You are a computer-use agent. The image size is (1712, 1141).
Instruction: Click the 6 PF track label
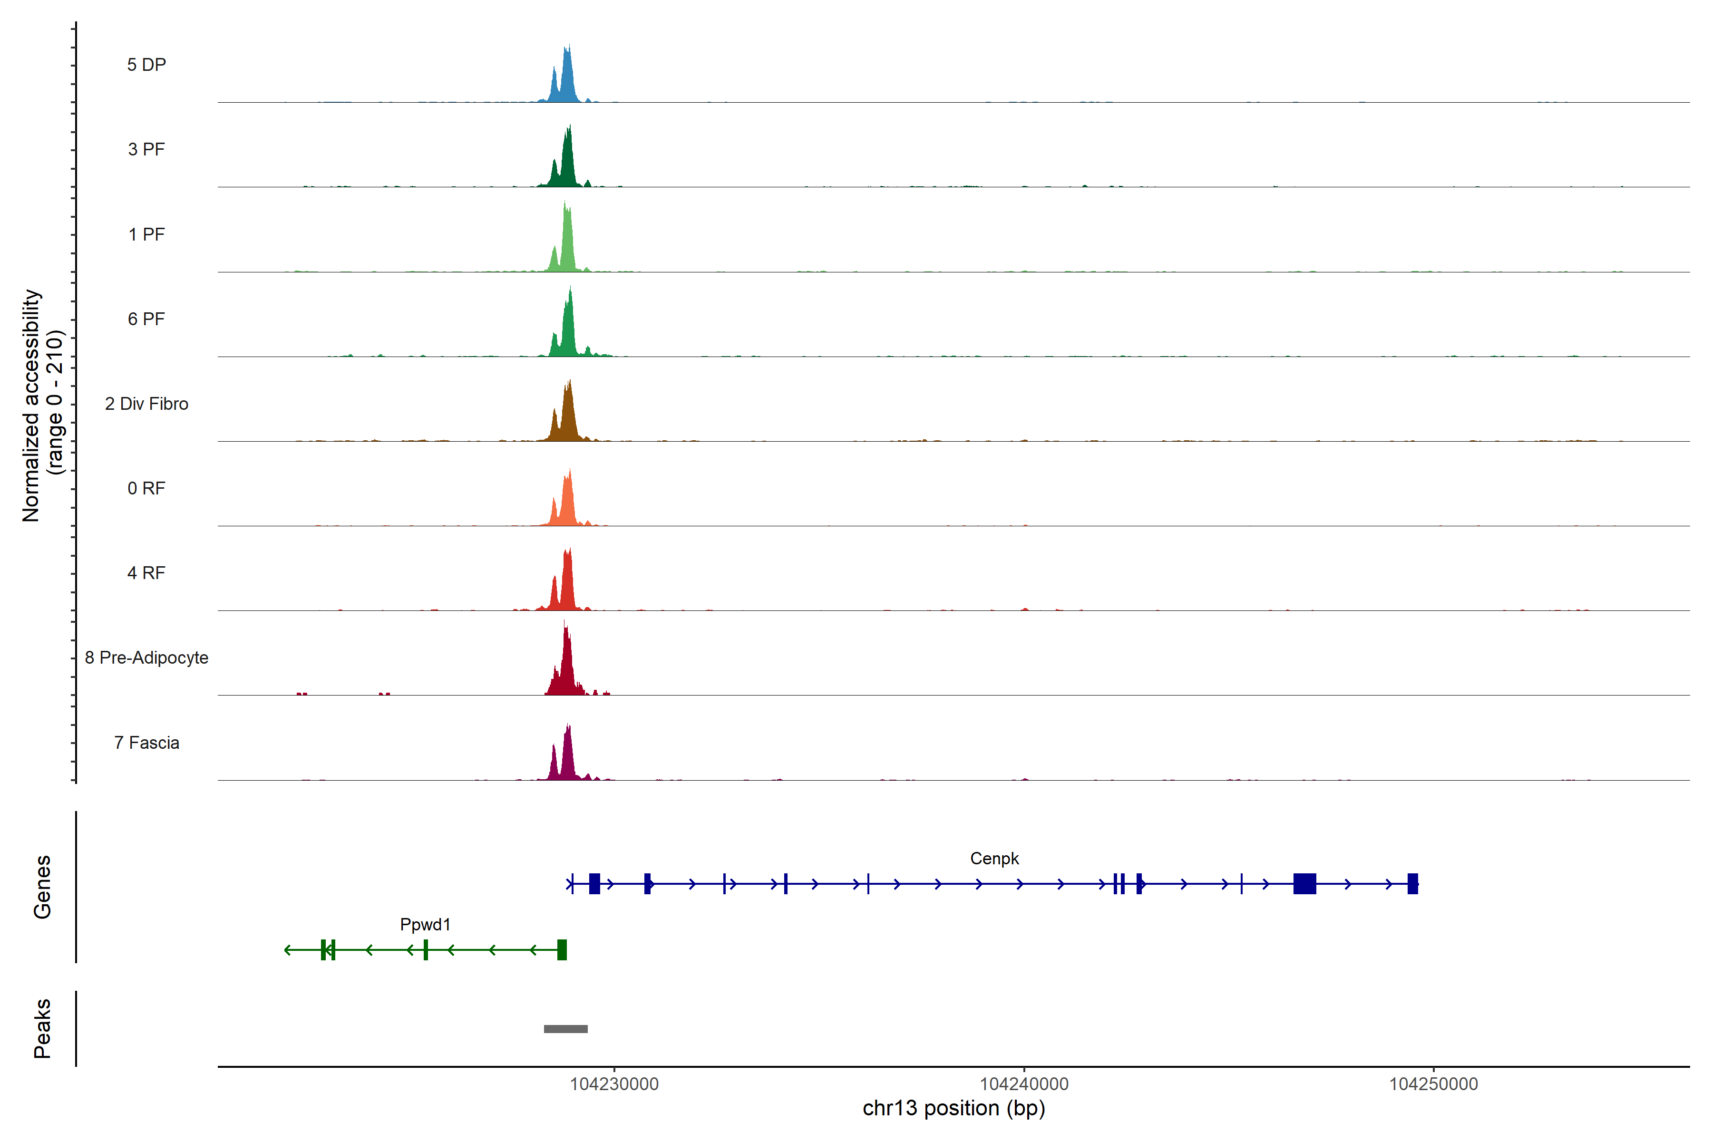146,319
